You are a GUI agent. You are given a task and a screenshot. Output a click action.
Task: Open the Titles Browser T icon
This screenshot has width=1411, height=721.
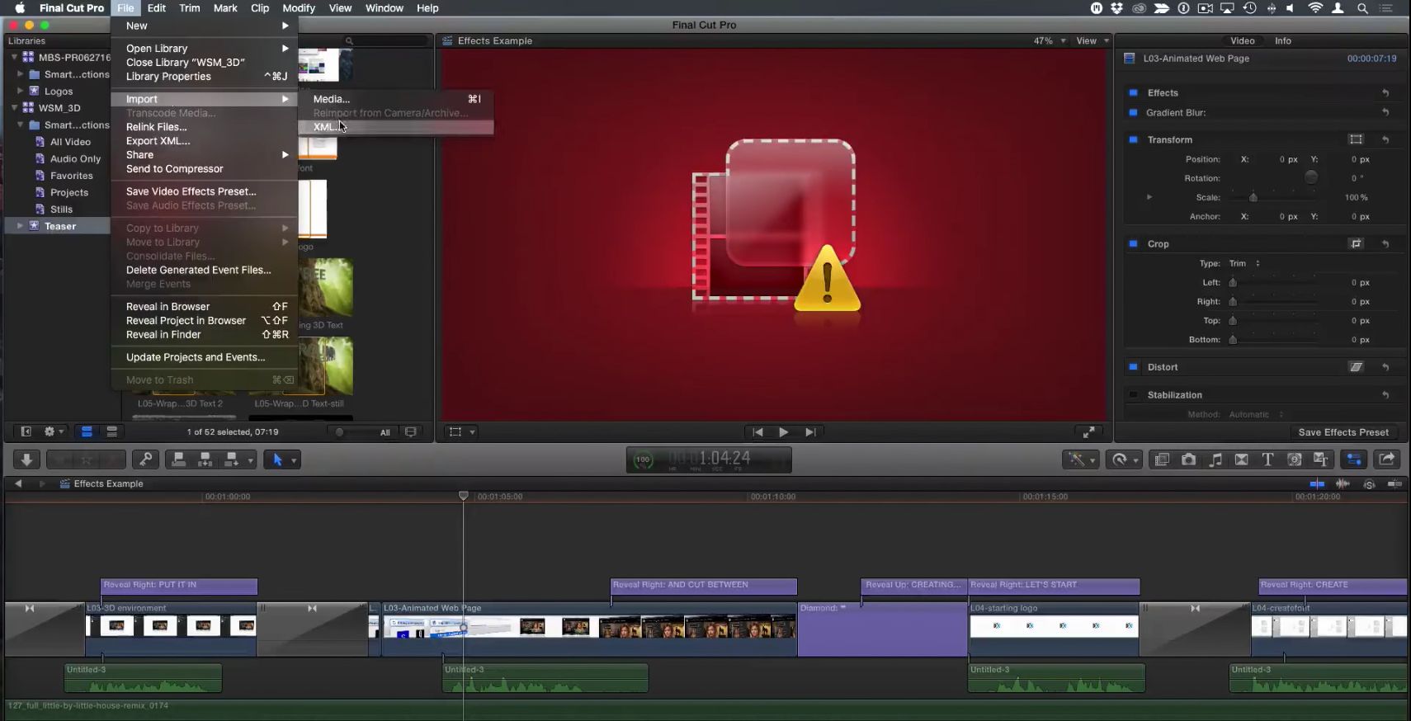click(x=1267, y=459)
